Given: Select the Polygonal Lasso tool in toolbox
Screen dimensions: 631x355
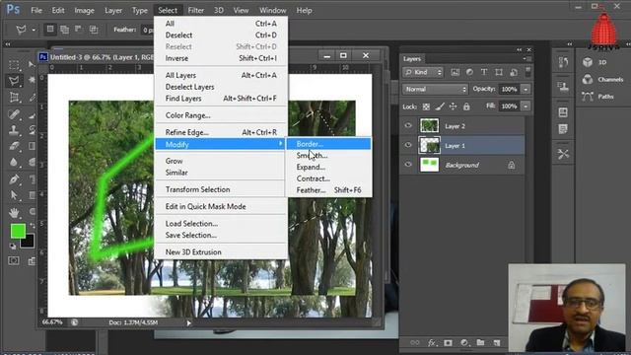Looking at the screenshot, I should click(x=14, y=81).
